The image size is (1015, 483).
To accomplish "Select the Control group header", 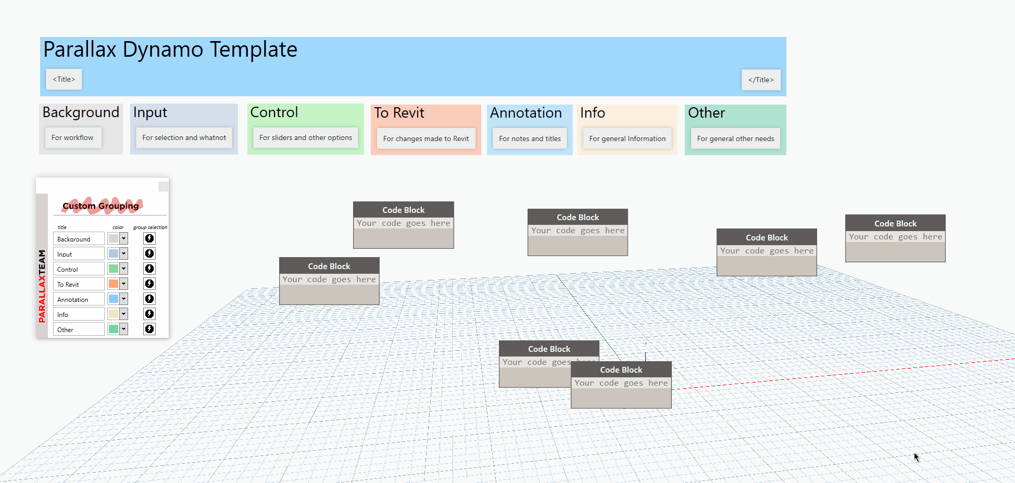I will [274, 112].
